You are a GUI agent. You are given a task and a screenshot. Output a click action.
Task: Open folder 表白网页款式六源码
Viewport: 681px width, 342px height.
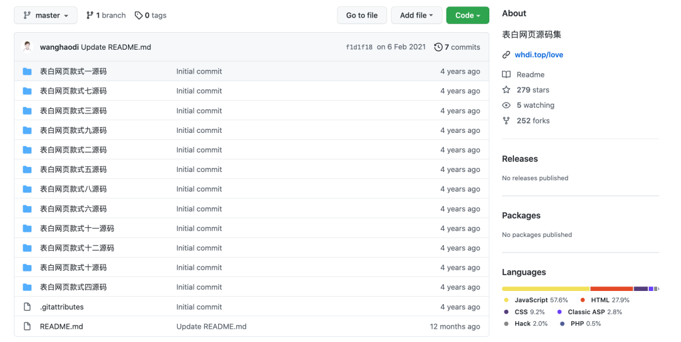[x=73, y=208]
